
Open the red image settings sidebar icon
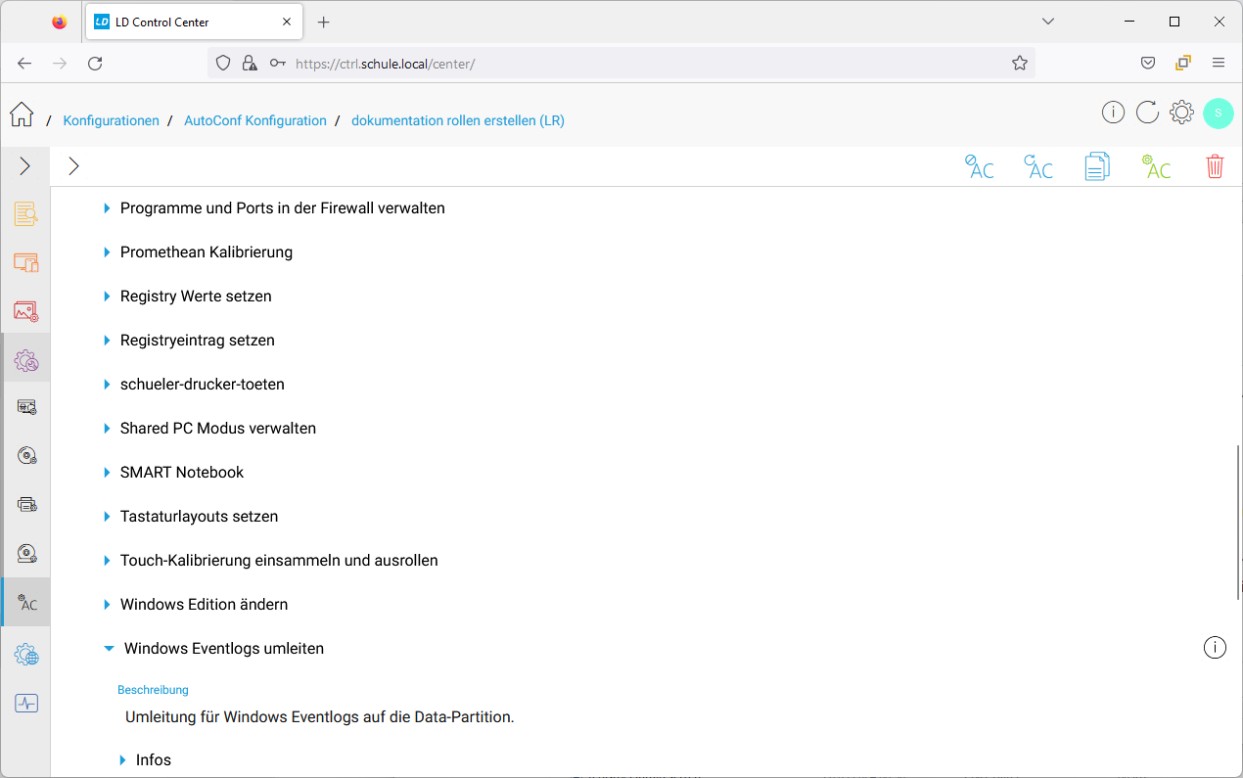26,311
